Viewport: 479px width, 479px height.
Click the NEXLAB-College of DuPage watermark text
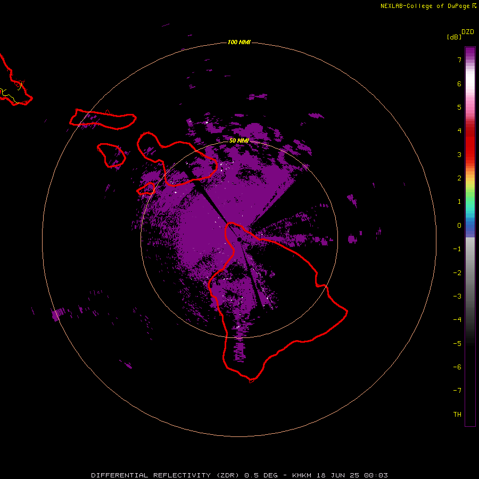(425, 6)
